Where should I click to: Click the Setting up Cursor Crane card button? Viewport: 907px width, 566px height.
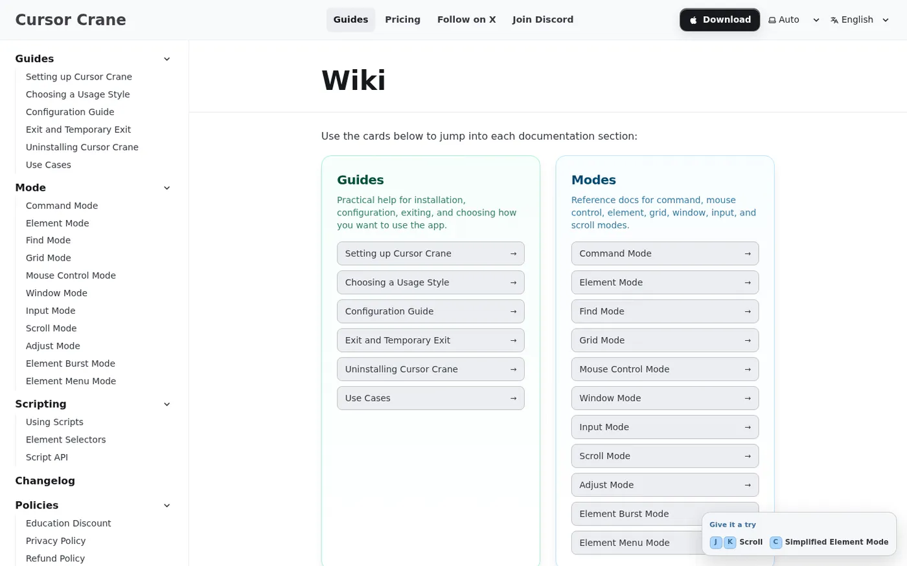[431, 254]
